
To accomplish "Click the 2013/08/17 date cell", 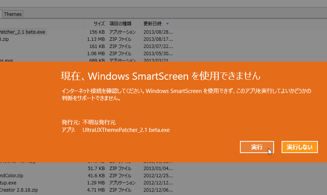I will [158, 39].
